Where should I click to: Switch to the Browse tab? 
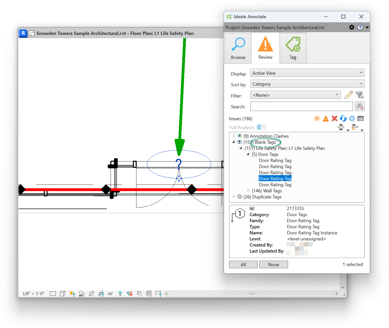238,48
